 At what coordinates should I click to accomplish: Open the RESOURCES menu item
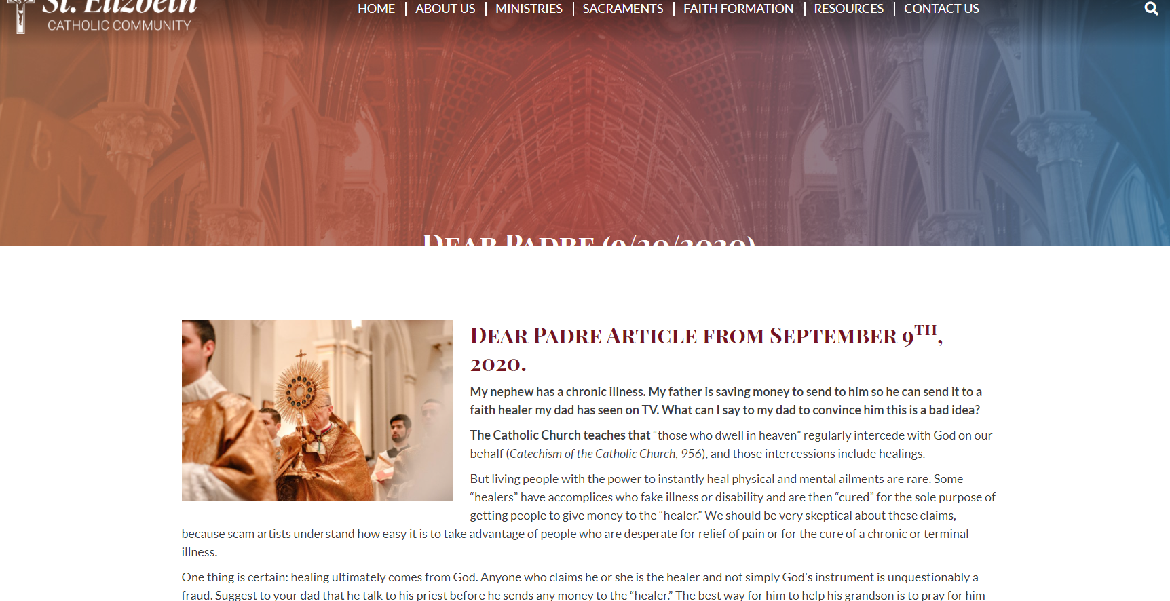848,9
